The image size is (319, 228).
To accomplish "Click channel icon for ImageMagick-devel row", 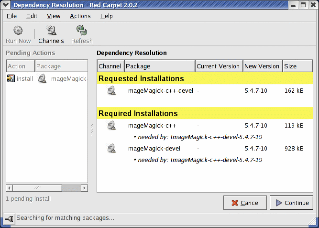I will (x=111, y=149).
